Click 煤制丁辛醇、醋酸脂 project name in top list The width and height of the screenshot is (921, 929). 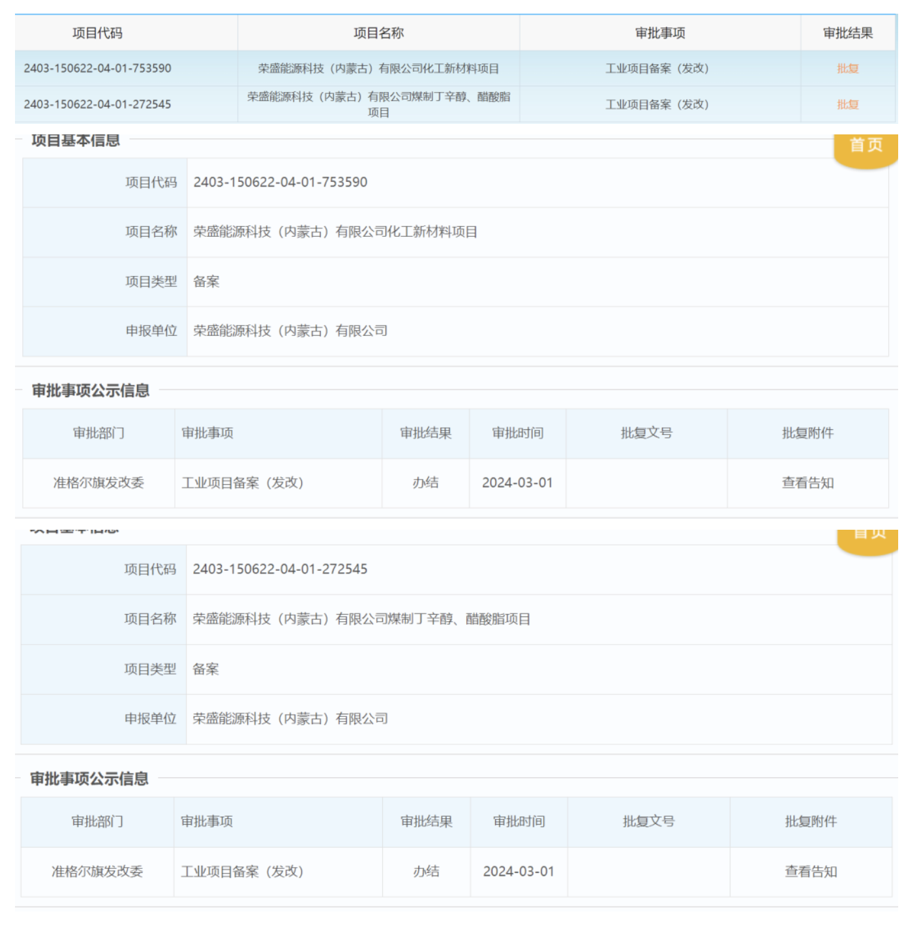pyautogui.click(x=378, y=104)
